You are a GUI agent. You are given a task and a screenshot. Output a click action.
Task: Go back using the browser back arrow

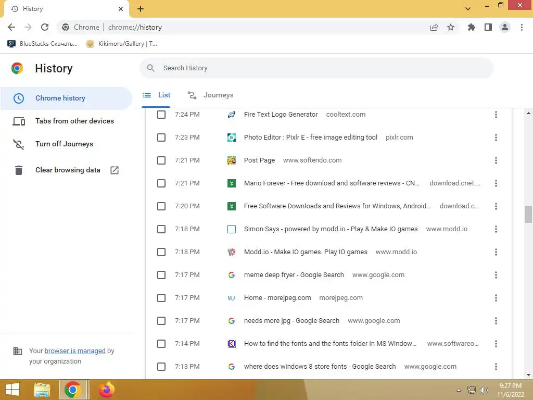pos(11,27)
